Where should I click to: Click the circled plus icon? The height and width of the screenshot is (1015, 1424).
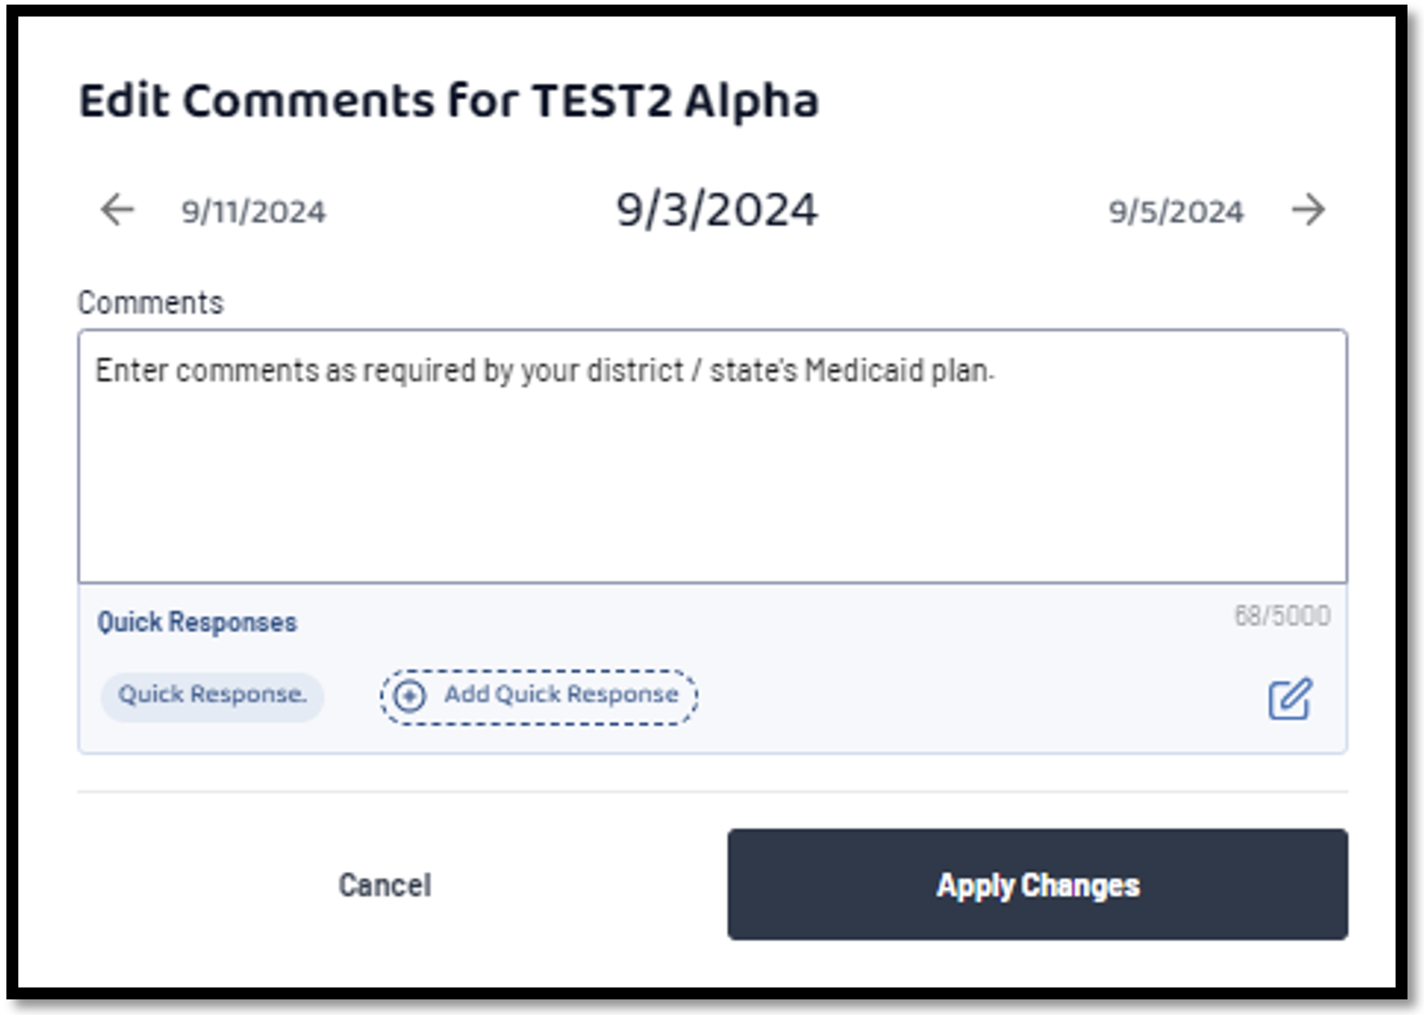coord(409,696)
